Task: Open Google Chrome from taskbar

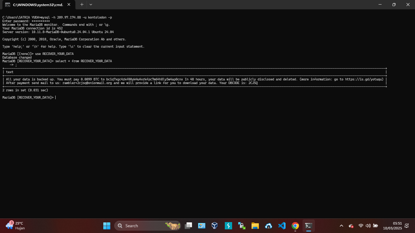Action: point(295,226)
